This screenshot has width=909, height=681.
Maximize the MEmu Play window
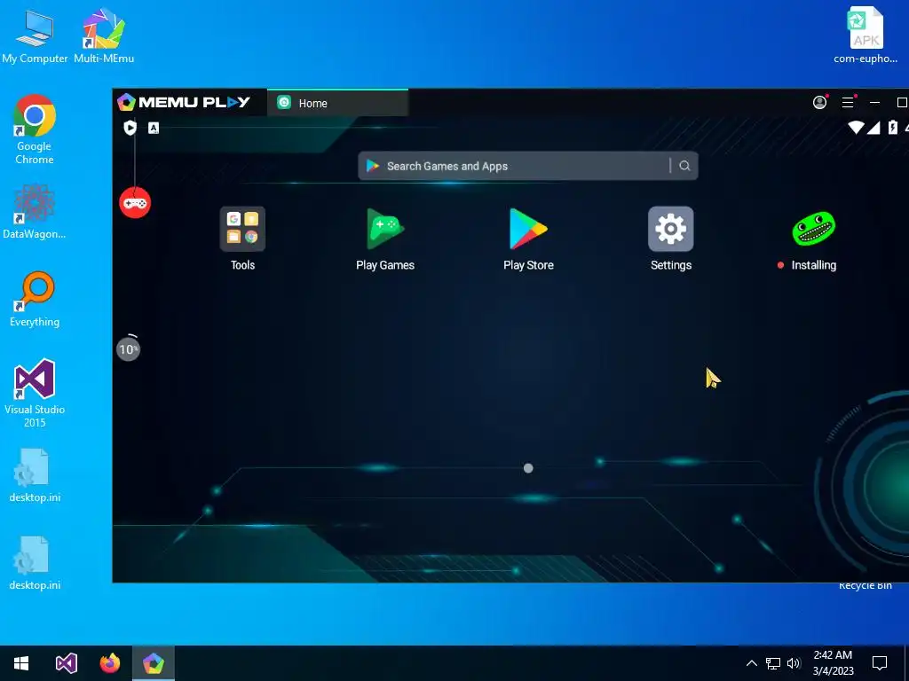coord(902,103)
